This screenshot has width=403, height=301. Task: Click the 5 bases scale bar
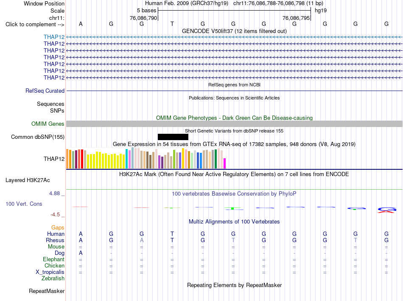235,11
